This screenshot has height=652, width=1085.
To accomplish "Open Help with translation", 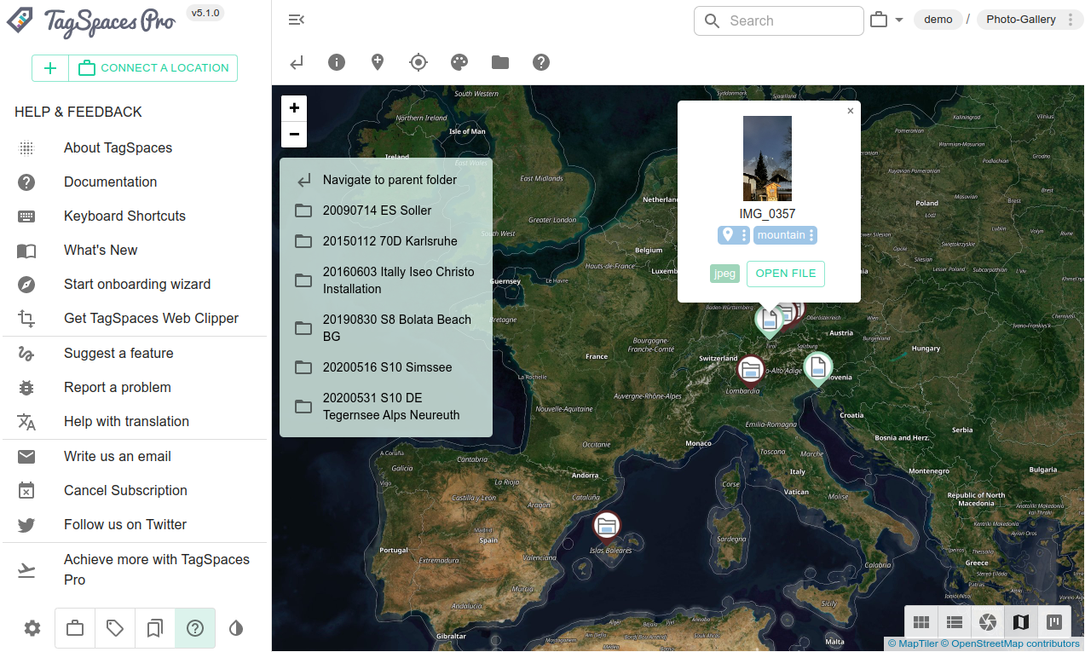I will pos(136,422).
